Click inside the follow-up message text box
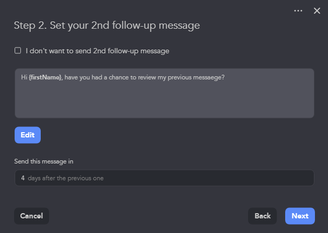This screenshot has height=233, width=328. [x=164, y=94]
